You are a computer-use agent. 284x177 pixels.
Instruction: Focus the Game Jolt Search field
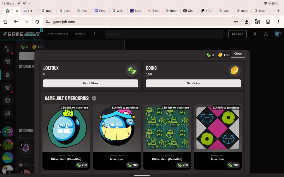click(x=164, y=34)
